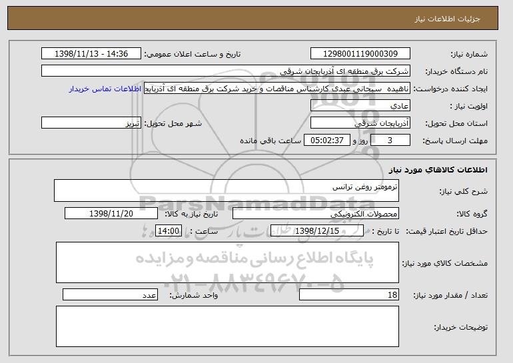Click the delivery city field تبریز
The height and width of the screenshot is (363, 513).
[x=91, y=123]
